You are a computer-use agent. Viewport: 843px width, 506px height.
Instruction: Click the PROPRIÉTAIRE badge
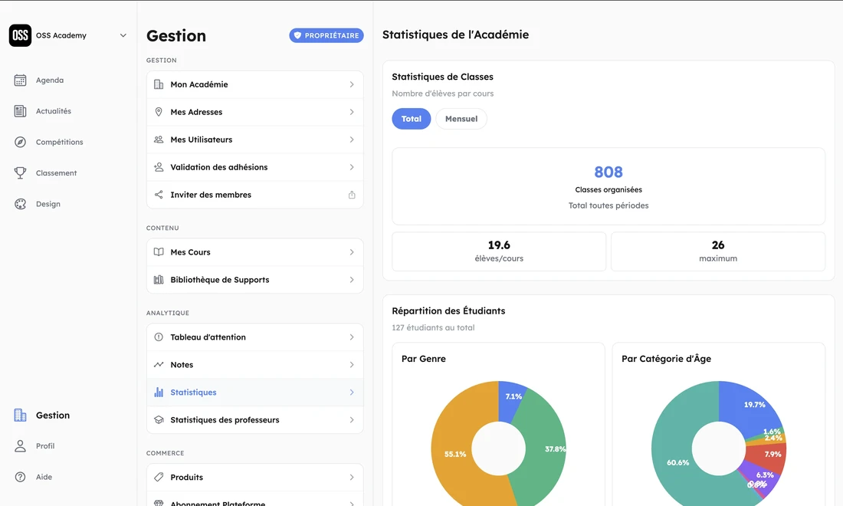(326, 34)
